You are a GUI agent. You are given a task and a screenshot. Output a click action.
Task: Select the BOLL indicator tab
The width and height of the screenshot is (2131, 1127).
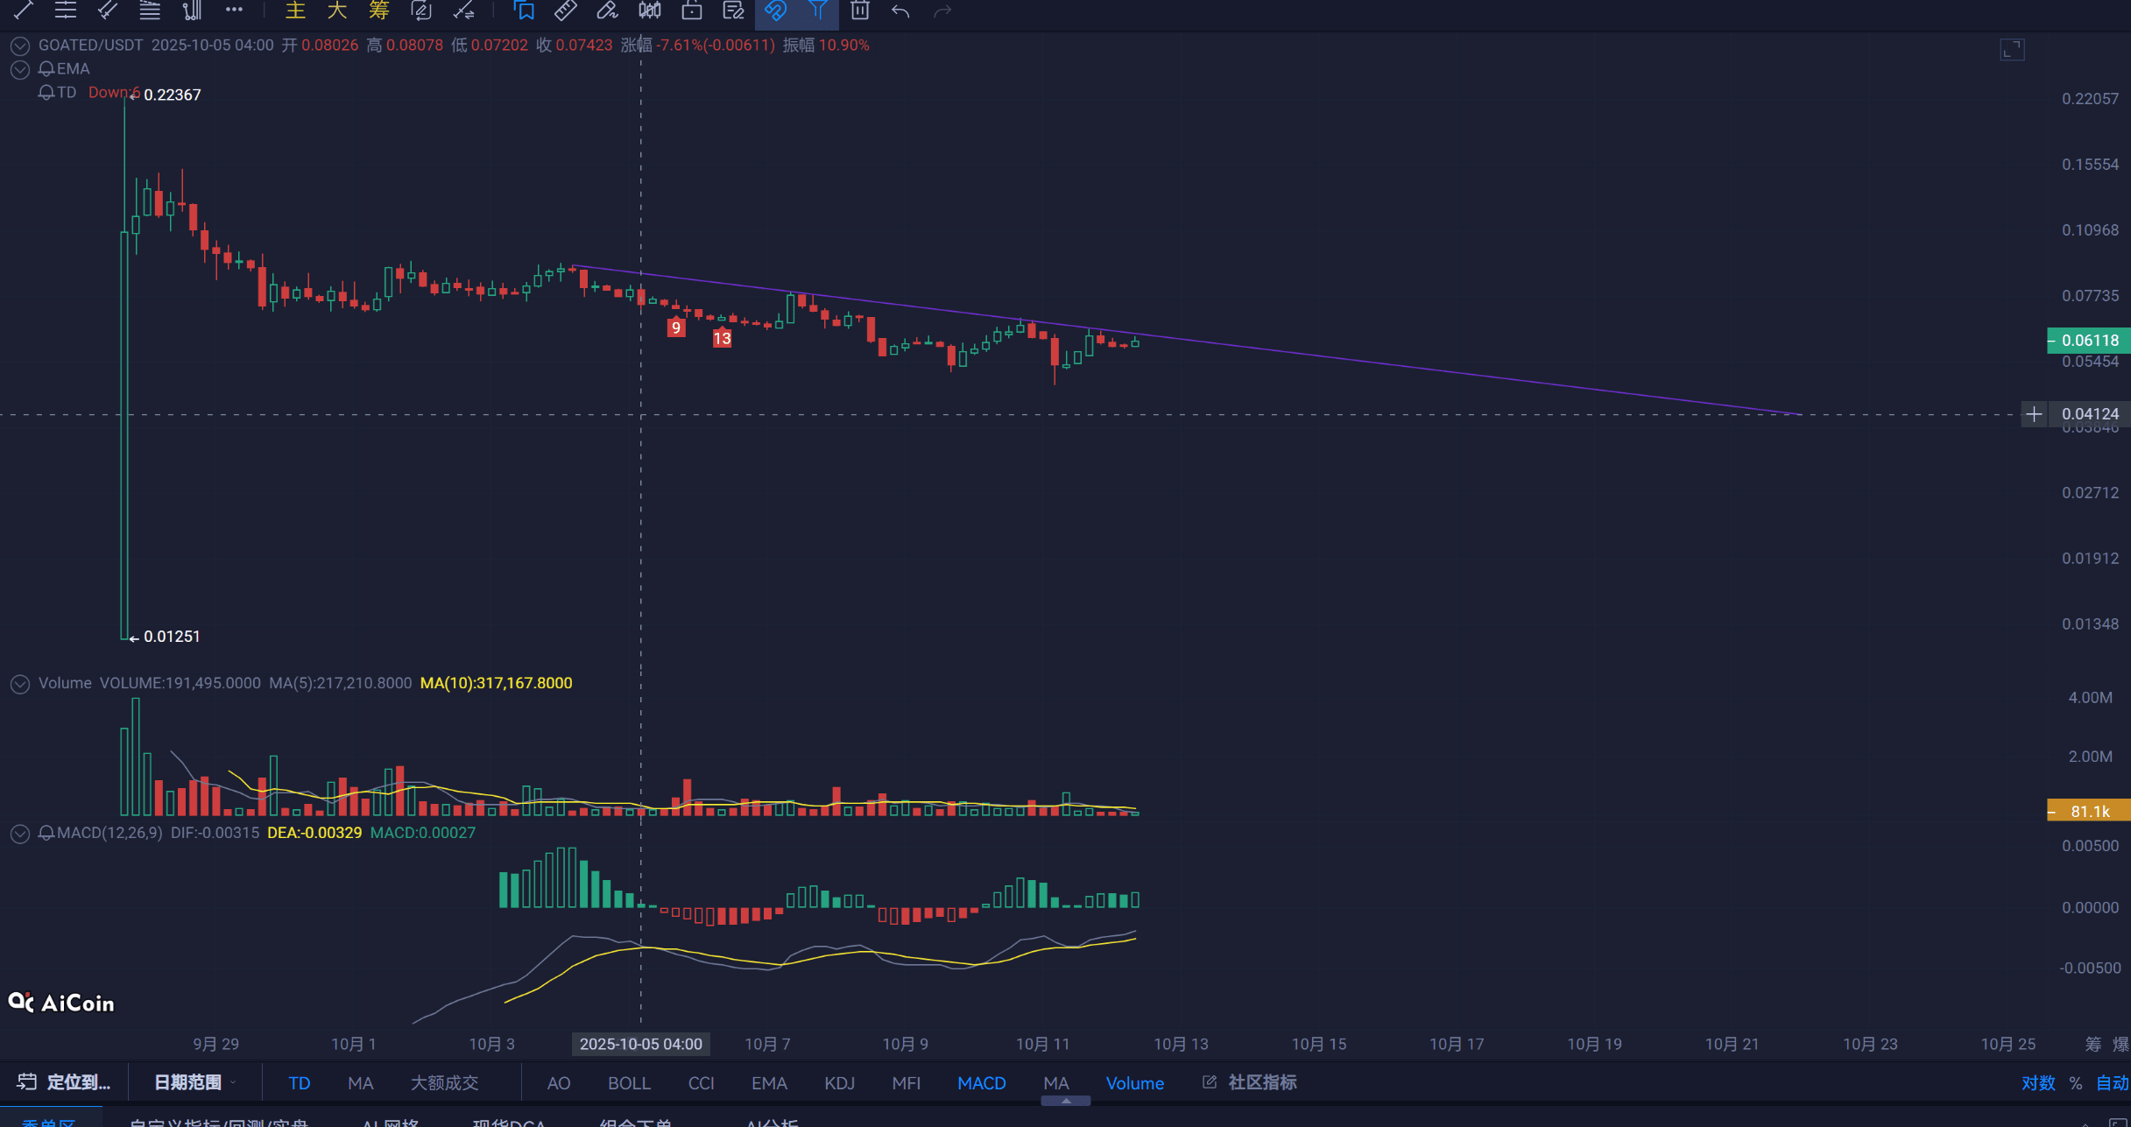[628, 1083]
